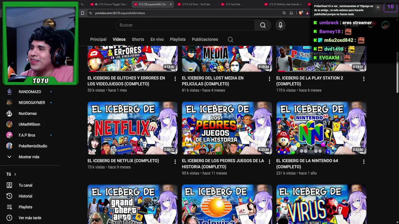Select the Videos channel tab

click(x=119, y=40)
